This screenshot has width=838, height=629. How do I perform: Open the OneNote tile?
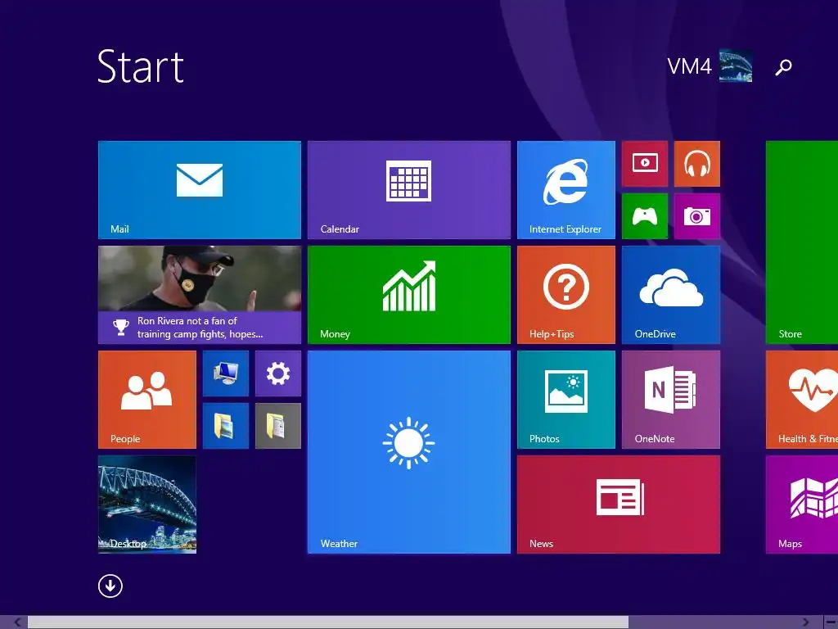pyautogui.click(x=671, y=400)
